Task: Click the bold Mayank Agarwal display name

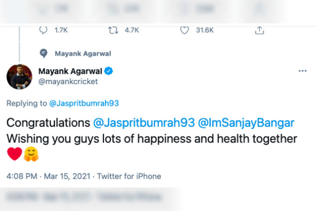Action: click(70, 71)
